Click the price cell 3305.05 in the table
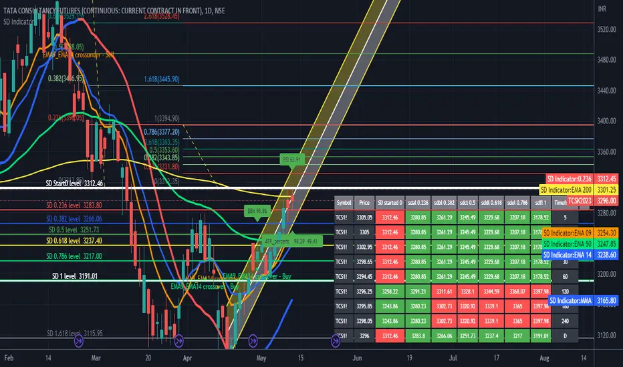Screen dimensions: 623x367 (364, 218)
